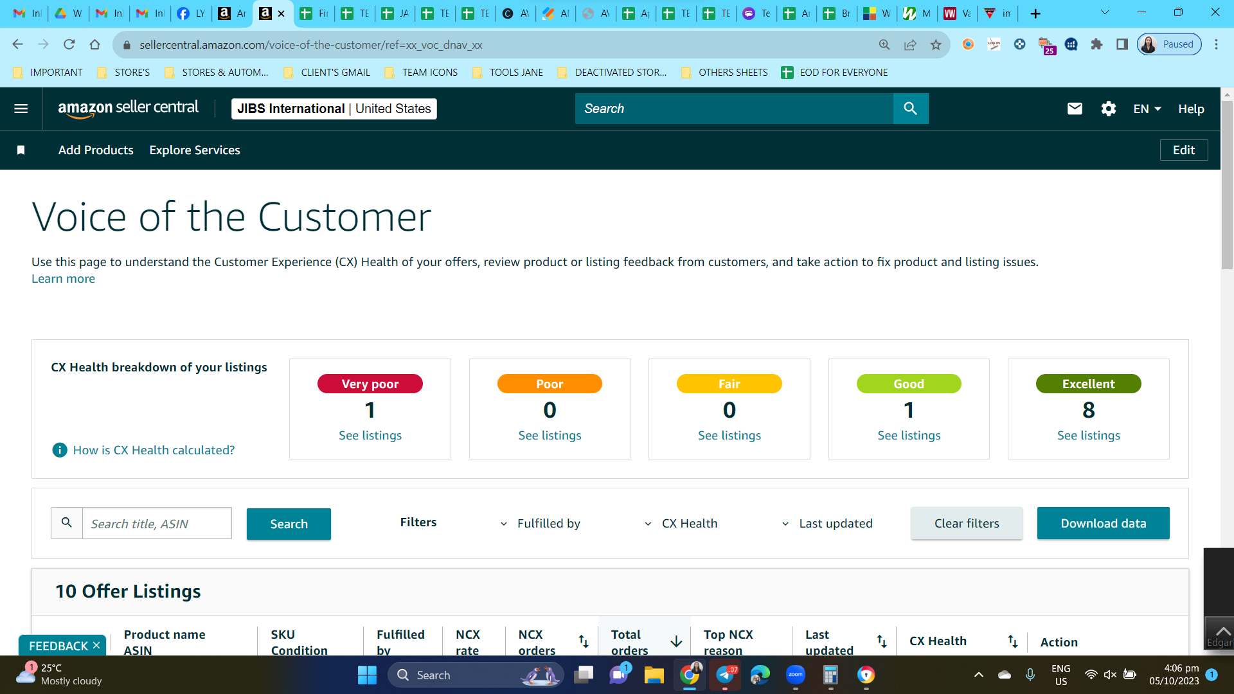Bookmark this page with star icon

936,44
